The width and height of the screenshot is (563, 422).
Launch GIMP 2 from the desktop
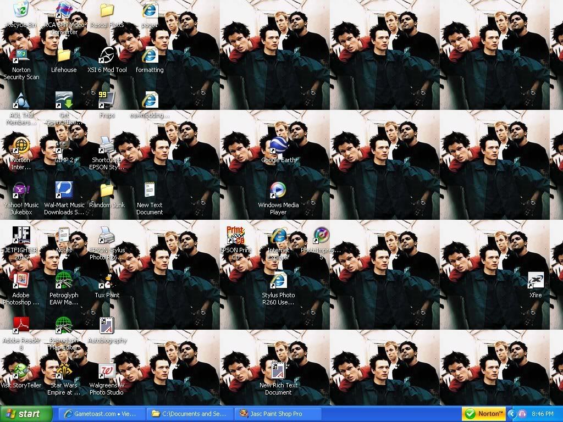64,145
